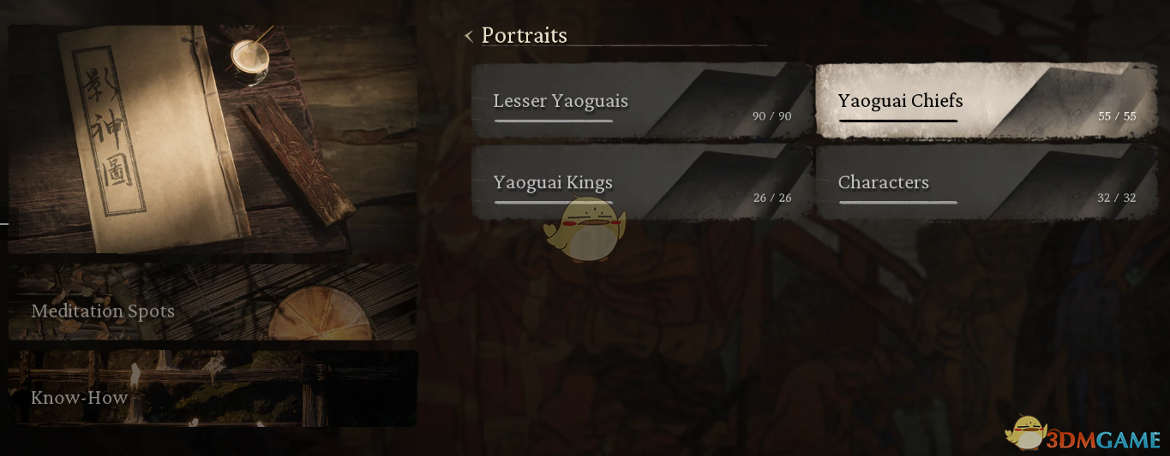Screen dimensions: 1170x456
Task: Click the 26 / 26 completion counter
Action: tap(771, 198)
